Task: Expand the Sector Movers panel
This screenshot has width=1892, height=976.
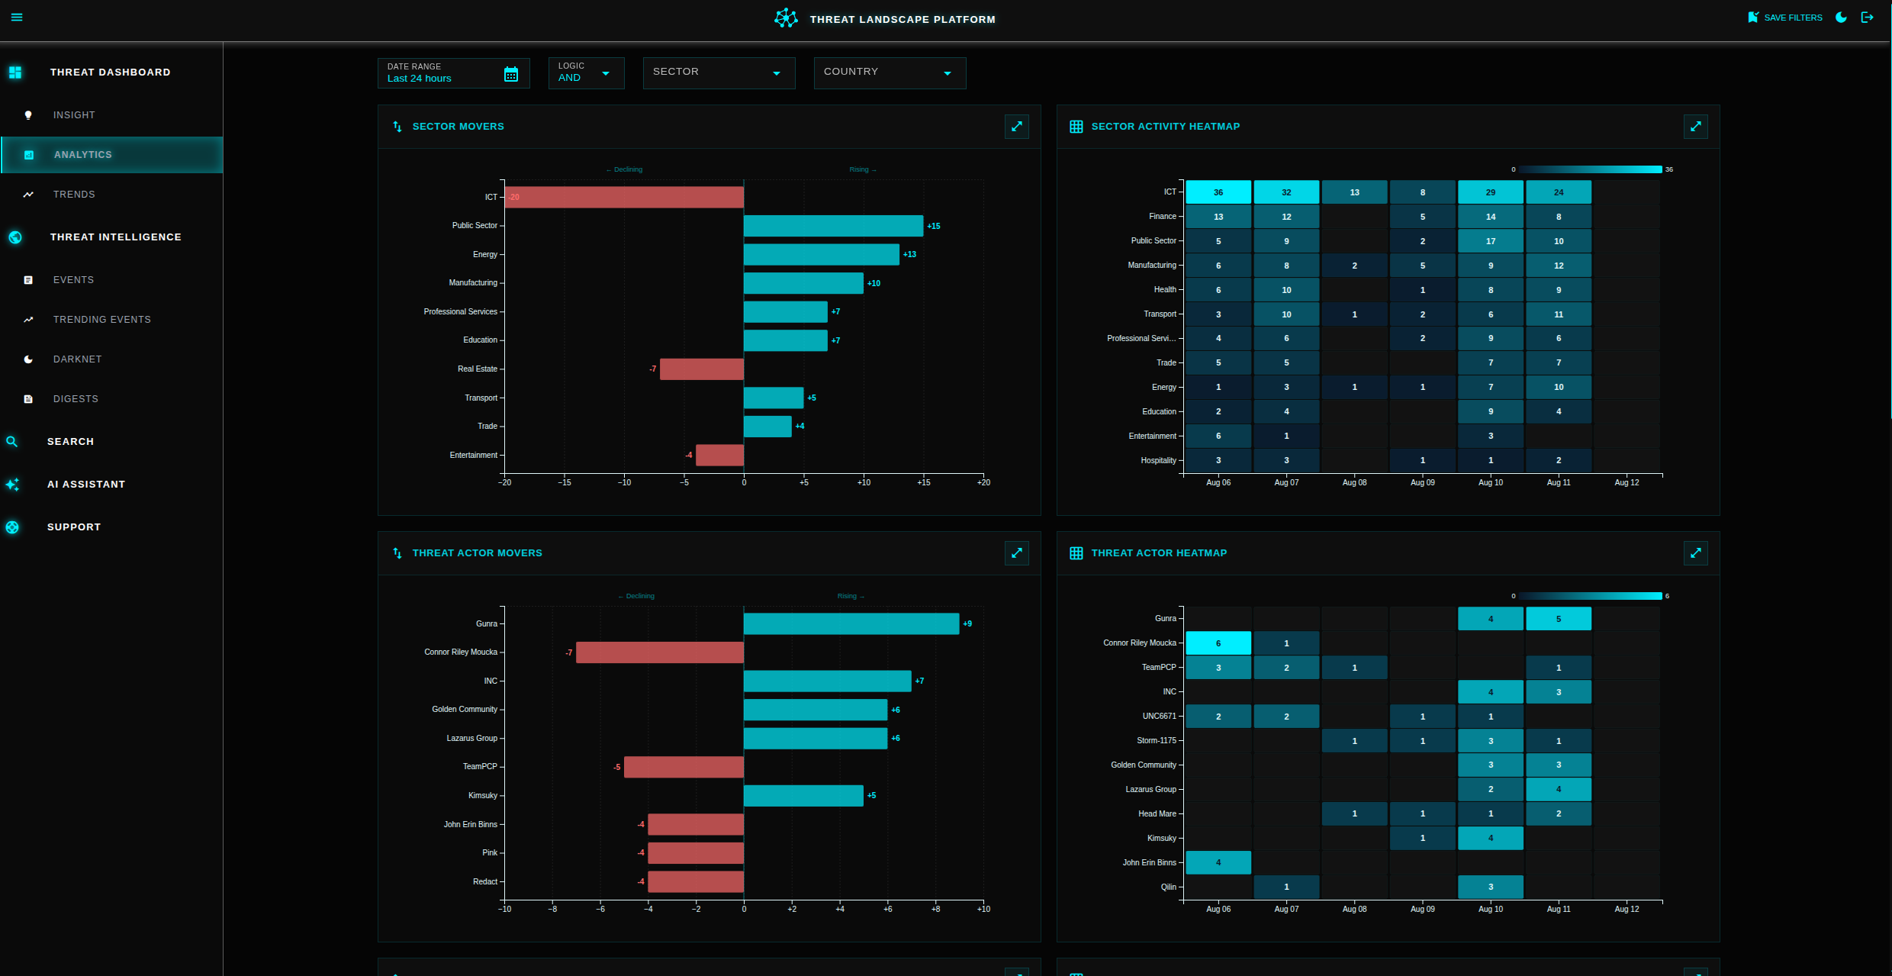Action: (1017, 127)
